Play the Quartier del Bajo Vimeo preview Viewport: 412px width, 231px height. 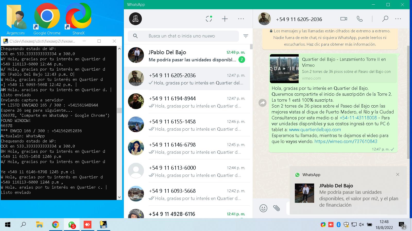click(x=284, y=69)
